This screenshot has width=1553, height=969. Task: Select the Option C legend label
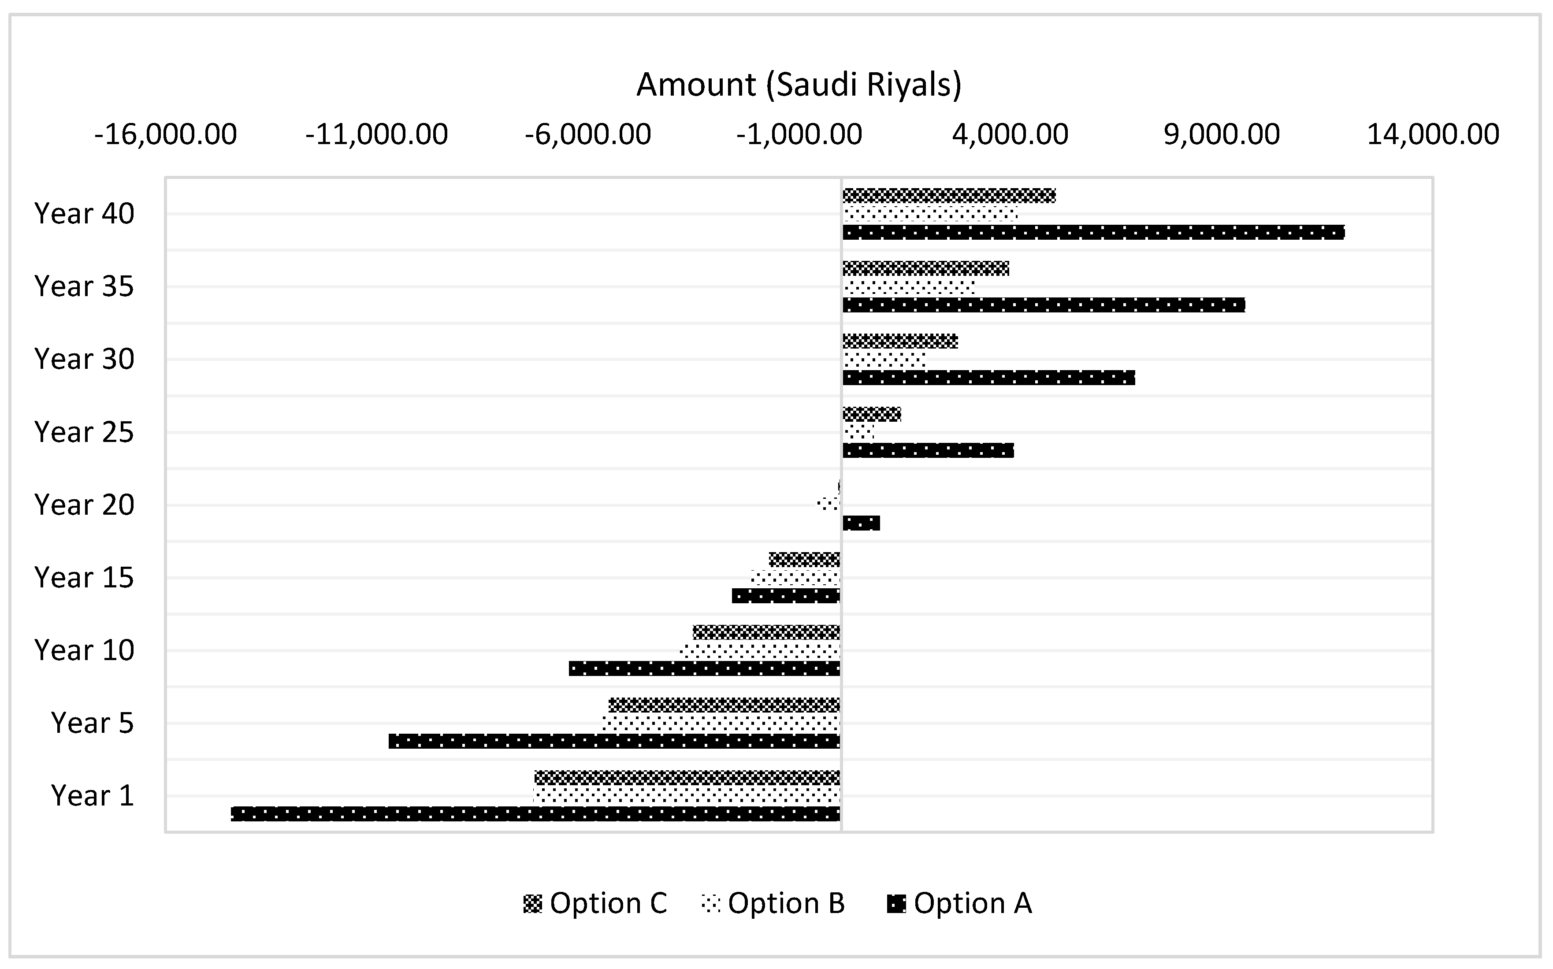(608, 903)
